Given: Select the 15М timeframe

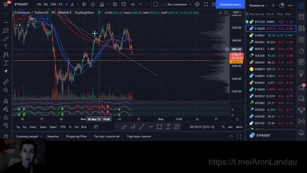Looking at the screenshot, I should [53, 4].
